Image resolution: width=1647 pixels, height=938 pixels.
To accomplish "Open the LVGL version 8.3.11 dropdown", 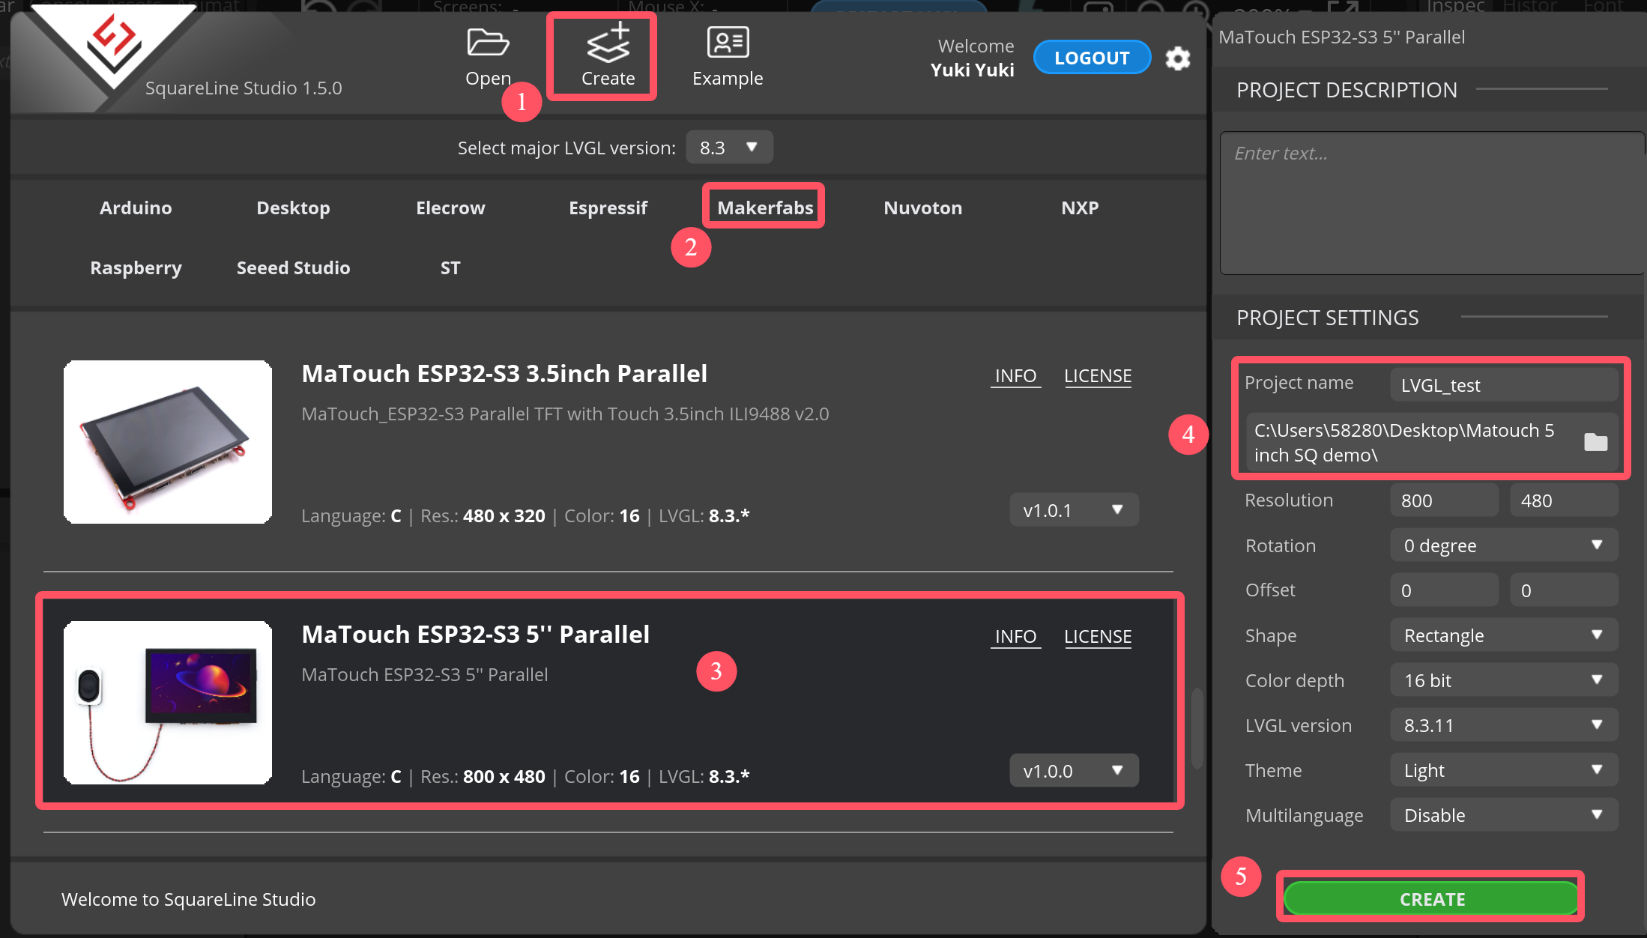I will 1504,725.
